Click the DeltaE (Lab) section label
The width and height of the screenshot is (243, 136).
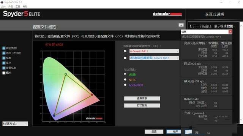coord(191,99)
